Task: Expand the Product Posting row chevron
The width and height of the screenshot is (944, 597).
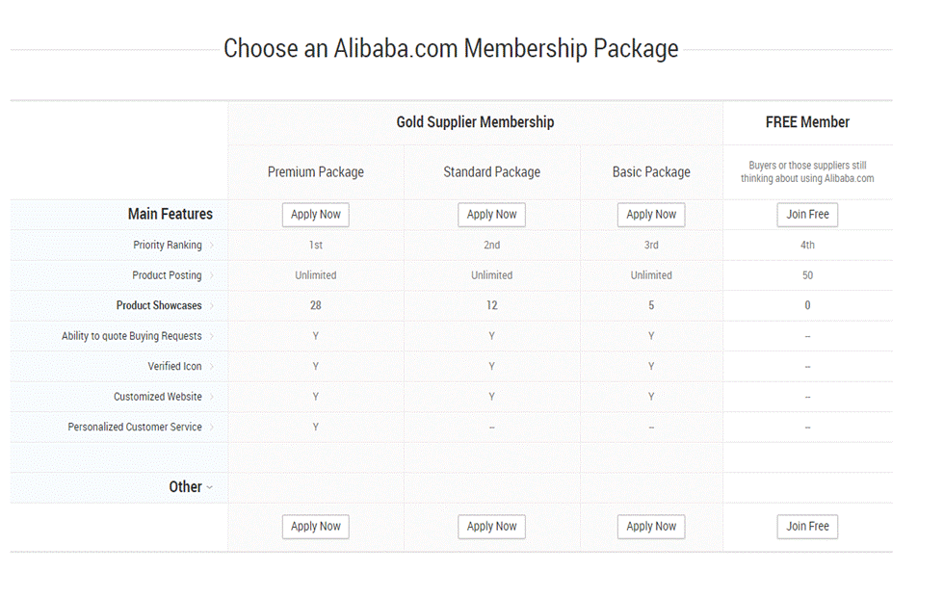Action: (212, 275)
